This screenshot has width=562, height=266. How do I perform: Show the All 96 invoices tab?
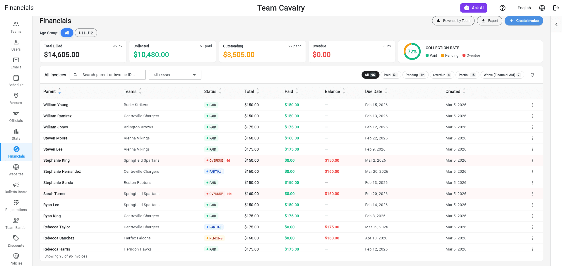coord(370,75)
